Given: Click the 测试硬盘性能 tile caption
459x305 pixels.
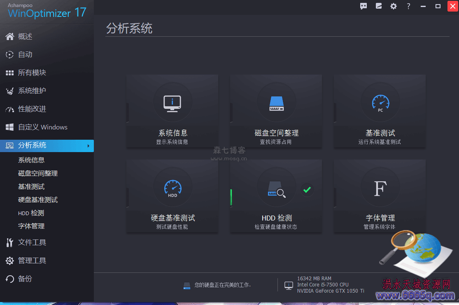Looking at the screenshot, I should [172, 227].
